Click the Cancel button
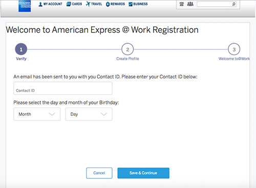 click(99, 173)
